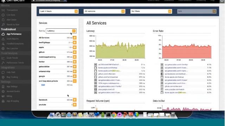Open the 'Last 4 hours' time range dropdown

click(59, 11)
